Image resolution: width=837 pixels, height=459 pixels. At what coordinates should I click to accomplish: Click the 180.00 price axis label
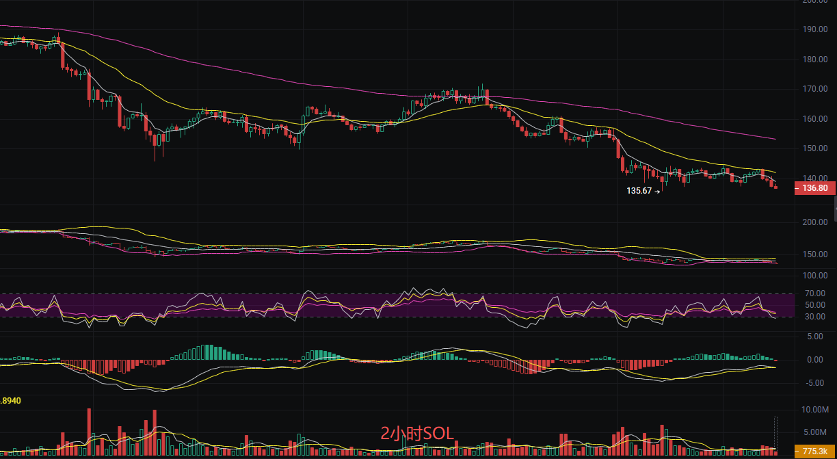click(x=815, y=60)
